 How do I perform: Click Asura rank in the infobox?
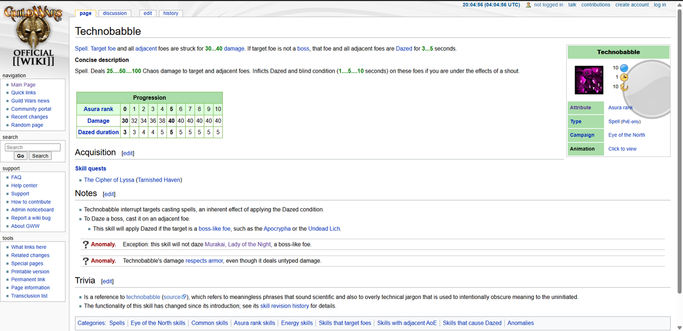pos(621,107)
